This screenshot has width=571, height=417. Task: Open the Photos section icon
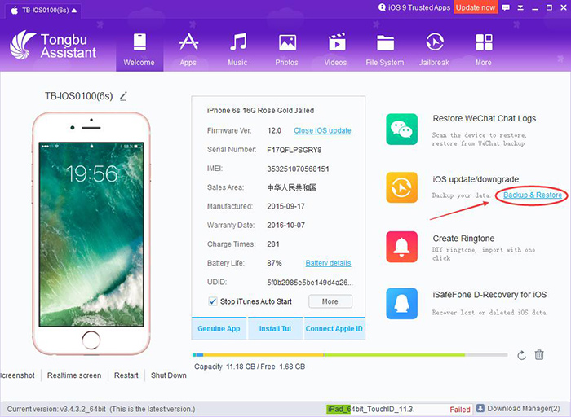(x=287, y=42)
